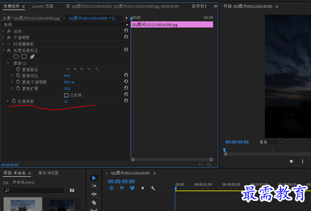Pick the Ripple Edit tool
311x211 pixels.
pyautogui.click(x=94, y=194)
